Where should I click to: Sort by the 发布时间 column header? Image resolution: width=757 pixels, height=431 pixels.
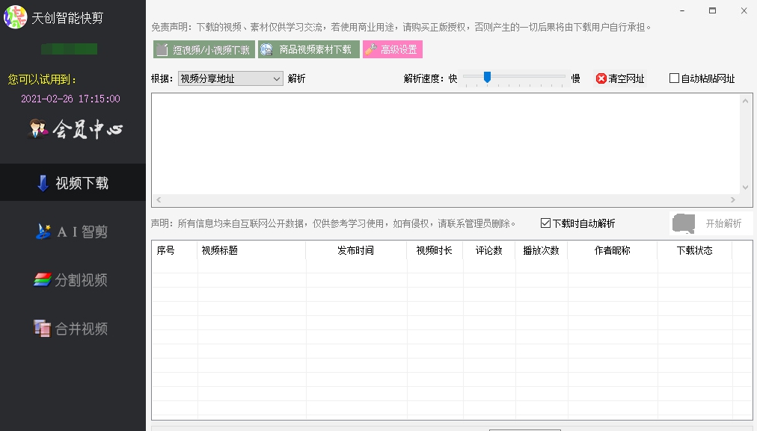click(x=355, y=251)
